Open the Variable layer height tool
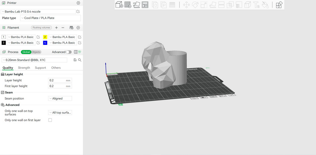 [x=172, y=5]
